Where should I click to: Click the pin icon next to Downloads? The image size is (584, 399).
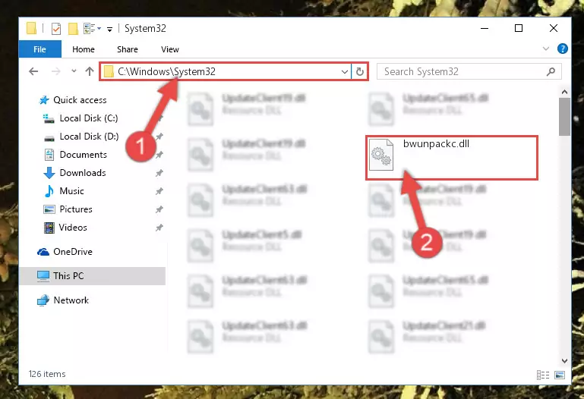tap(159, 173)
